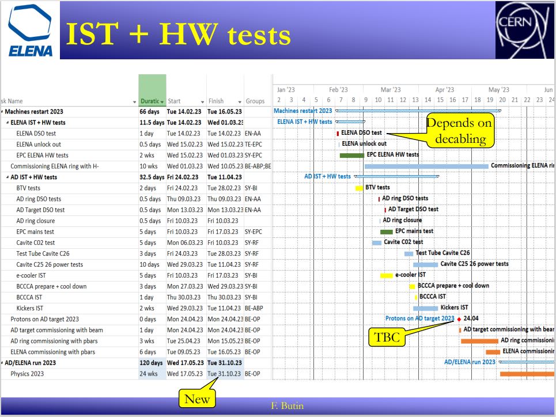Select the EPC ELENA HW tests task name

coord(42,156)
